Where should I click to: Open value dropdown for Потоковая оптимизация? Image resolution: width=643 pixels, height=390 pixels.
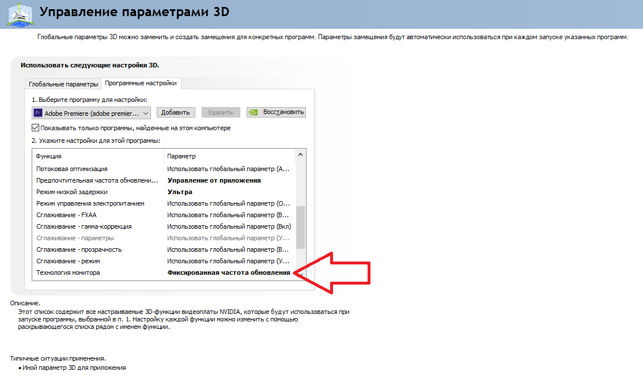pos(228,169)
